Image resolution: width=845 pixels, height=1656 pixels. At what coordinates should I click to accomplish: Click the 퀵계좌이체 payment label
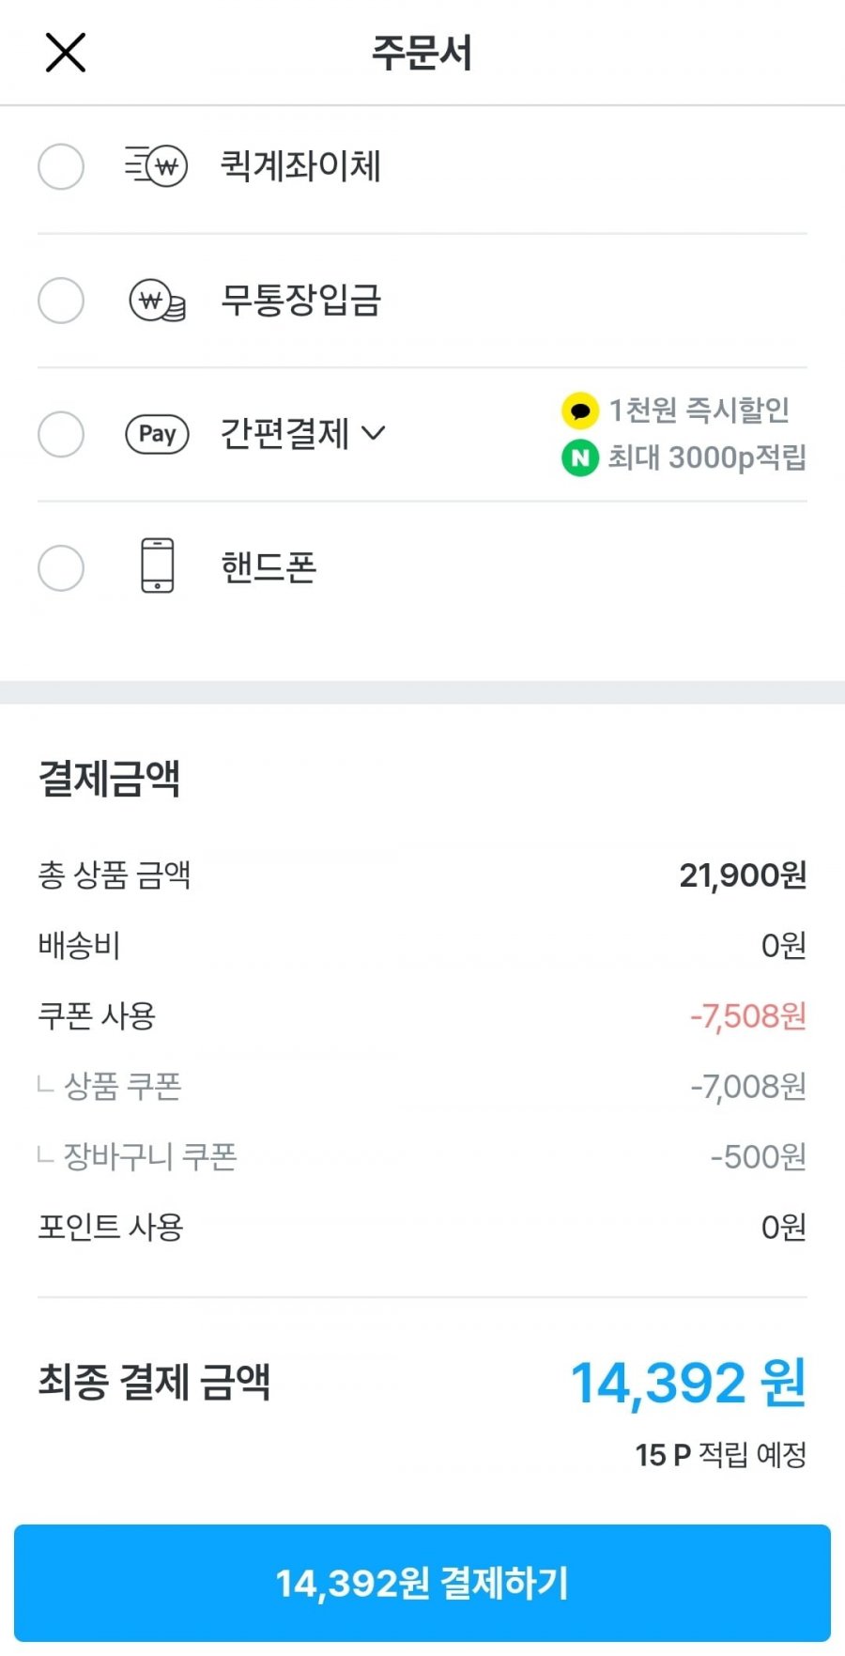click(x=300, y=166)
